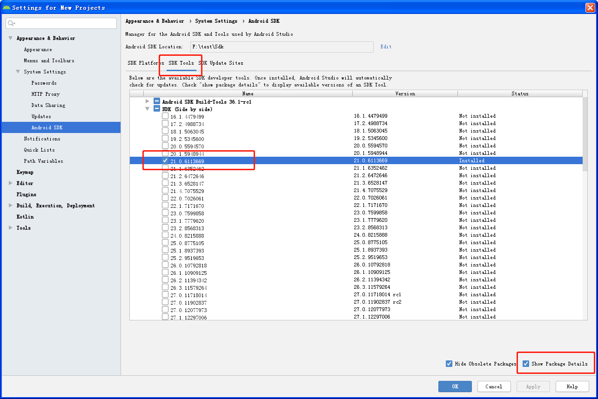Uncheck installed NDK 21.0.6113669
This screenshot has height=399, width=598.
tap(165, 161)
